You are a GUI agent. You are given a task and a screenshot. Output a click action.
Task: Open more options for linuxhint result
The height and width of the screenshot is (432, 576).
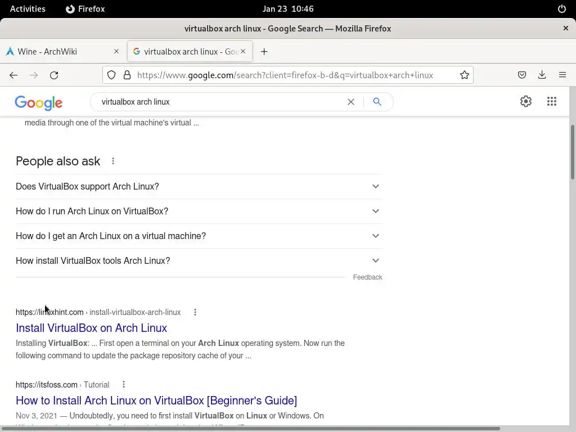pos(195,312)
